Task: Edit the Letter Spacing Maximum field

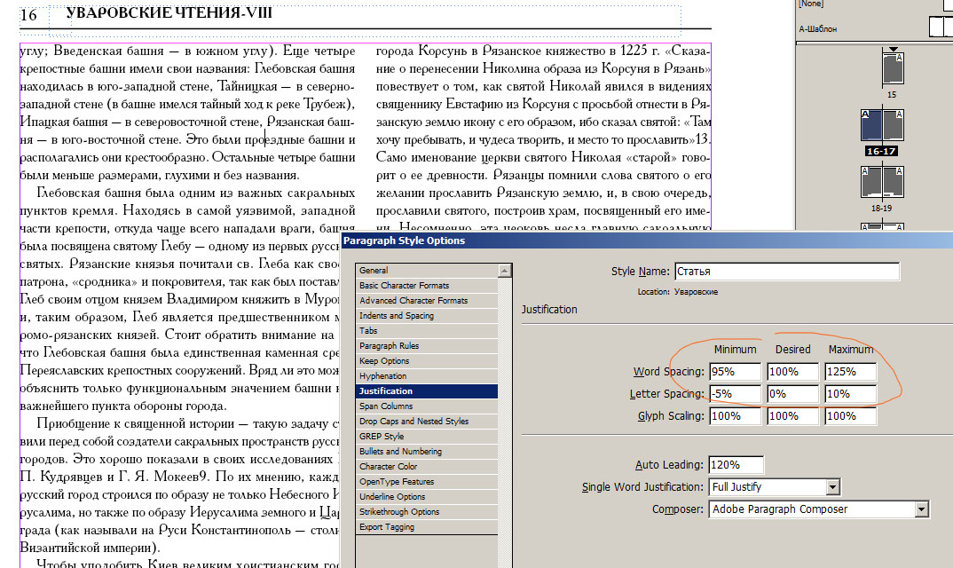Action: tap(850, 394)
